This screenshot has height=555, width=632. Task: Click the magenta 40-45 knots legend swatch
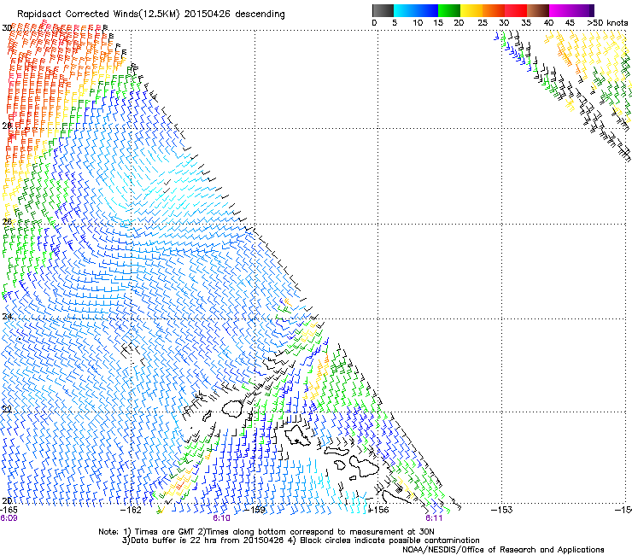point(560,10)
